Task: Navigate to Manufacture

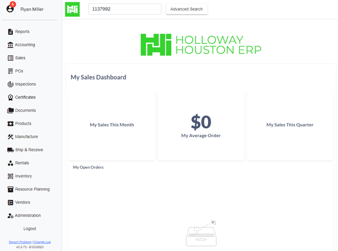Action: [27, 137]
